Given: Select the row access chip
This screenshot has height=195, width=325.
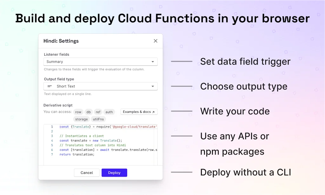Looking at the screenshot, I should 78,112.
